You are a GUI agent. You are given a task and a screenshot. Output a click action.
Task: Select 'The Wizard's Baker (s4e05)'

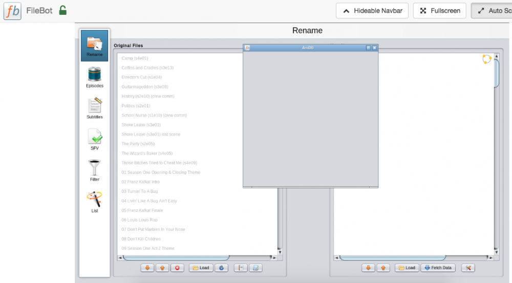[x=147, y=153]
